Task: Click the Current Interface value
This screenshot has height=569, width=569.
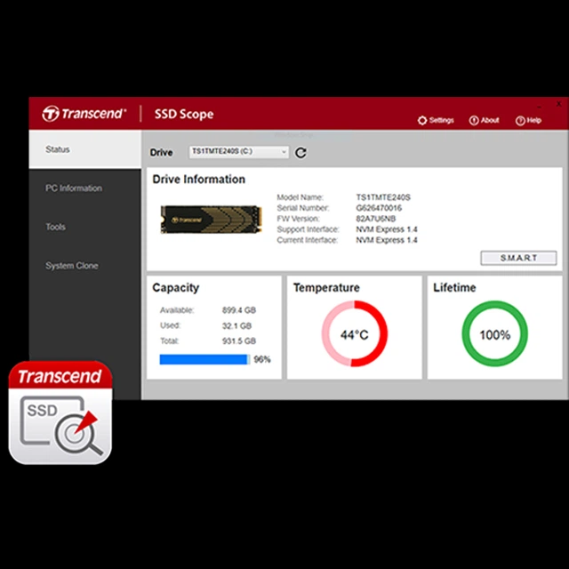Action: 387,240
